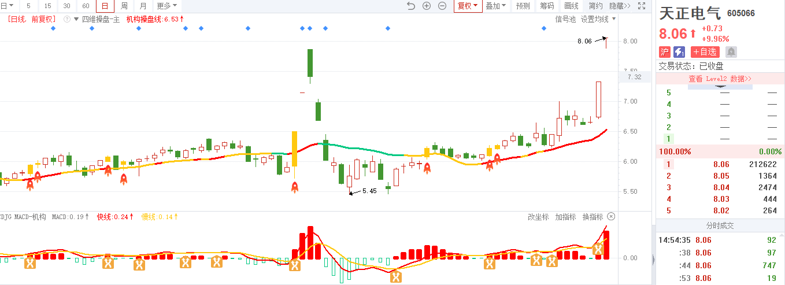Image resolution: width=785 pixels, height=285 pixels.
Task: Toggle 隐藏 to hide the side panel
Action: [x=620, y=6]
